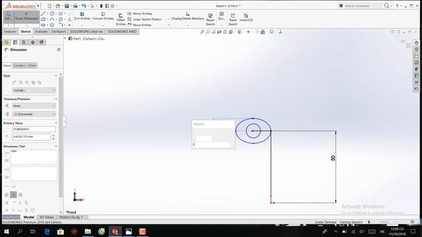Open Display/Delete Relations
Viewport: 422px width, 237px height.
[x=187, y=16]
